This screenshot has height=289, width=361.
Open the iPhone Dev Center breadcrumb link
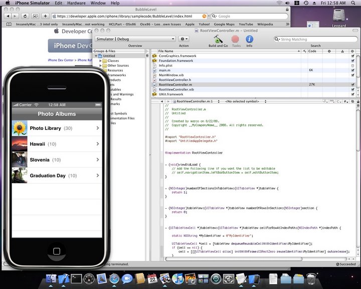pyautogui.click(x=61, y=60)
